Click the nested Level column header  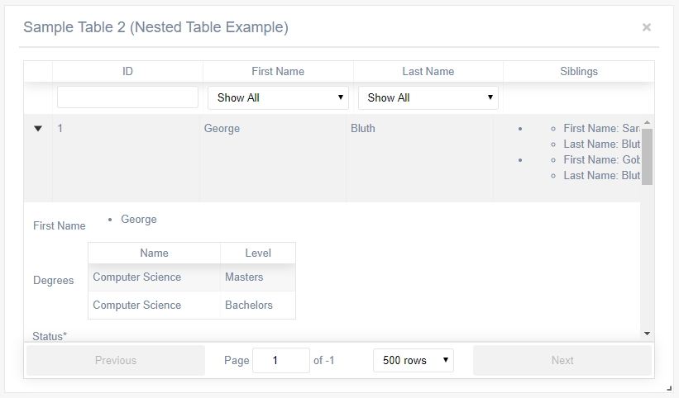(258, 253)
